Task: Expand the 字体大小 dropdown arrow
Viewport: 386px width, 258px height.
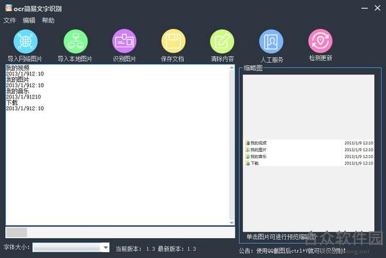Action: pos(106,248)
